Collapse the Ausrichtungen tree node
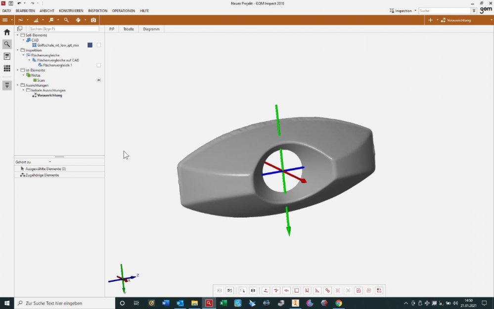The width and height of the screenshot is (494, 309). (x=18, y=85)
